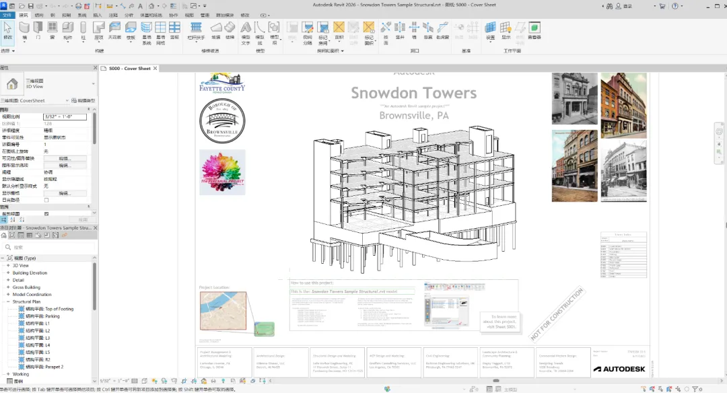Image resolution: width=727 pixels, height=393 pixels.
Task: Open the 3D View type selector dropdown
Action: 93,84
